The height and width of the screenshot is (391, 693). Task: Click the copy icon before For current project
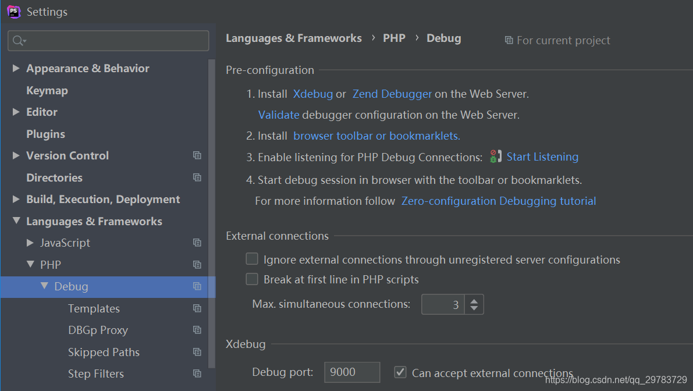509,40
